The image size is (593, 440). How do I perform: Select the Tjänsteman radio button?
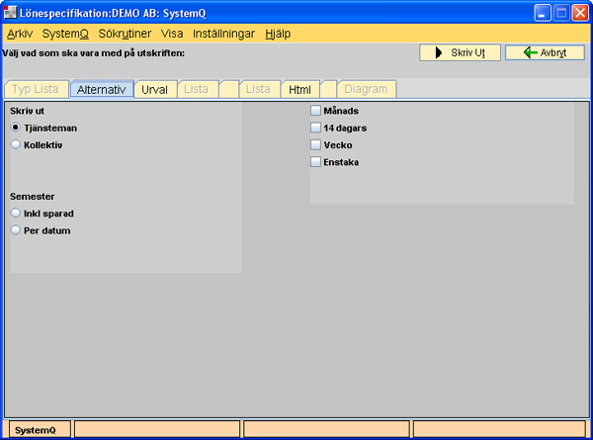pos(16,128)
